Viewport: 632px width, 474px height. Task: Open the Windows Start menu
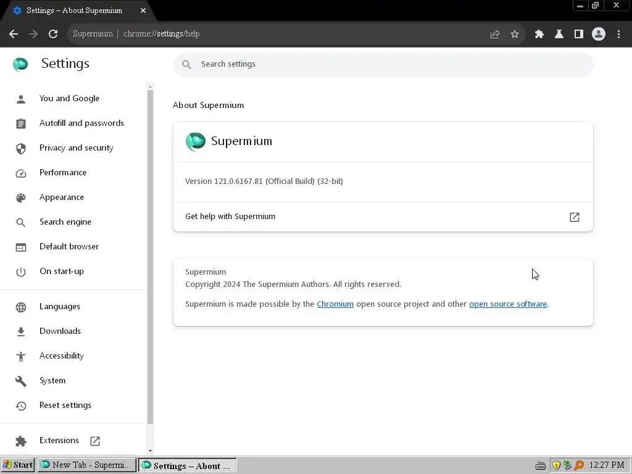click(x=18, y=465)
